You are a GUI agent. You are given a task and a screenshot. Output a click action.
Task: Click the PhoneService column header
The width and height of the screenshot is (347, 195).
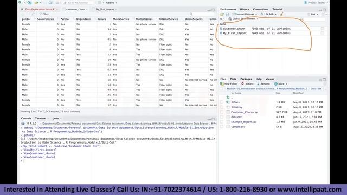(x=121, y=19)
